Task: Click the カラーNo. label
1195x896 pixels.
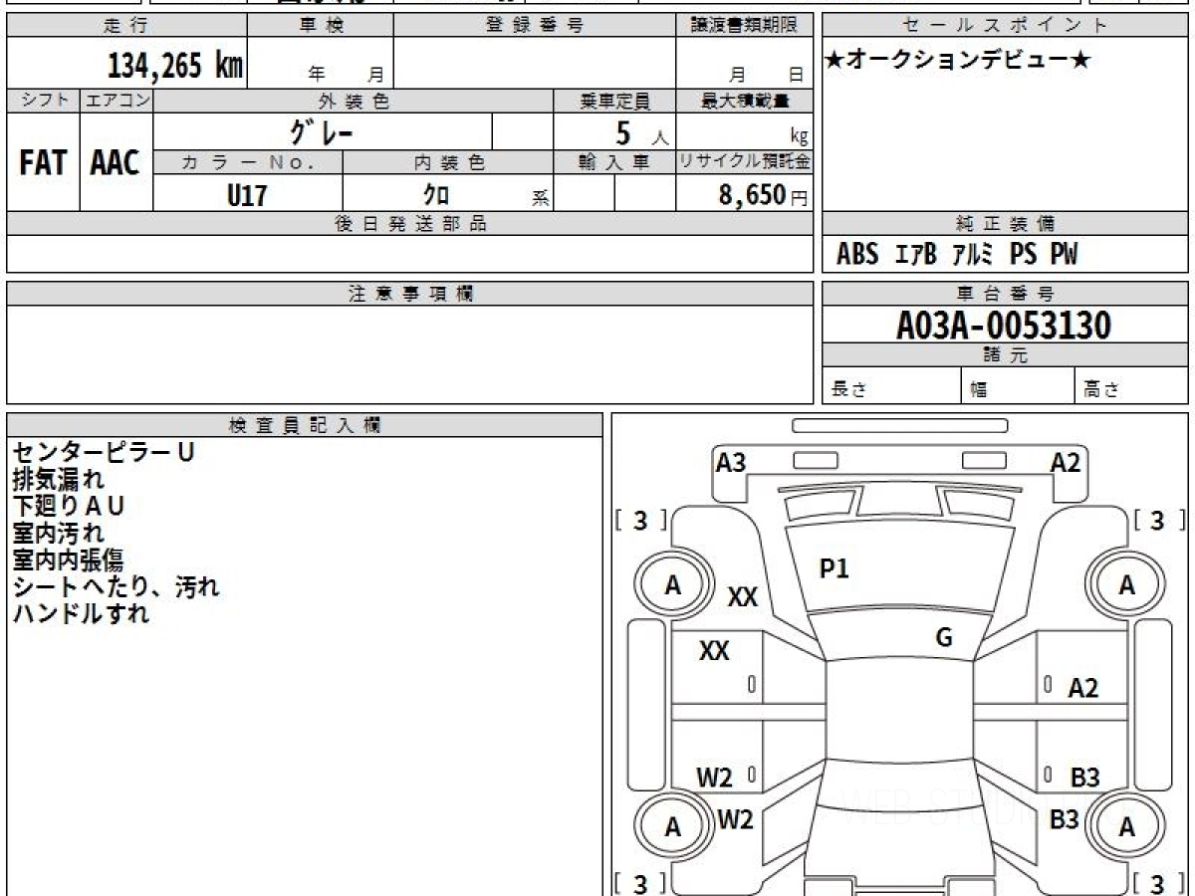Action: click(248, 163)
